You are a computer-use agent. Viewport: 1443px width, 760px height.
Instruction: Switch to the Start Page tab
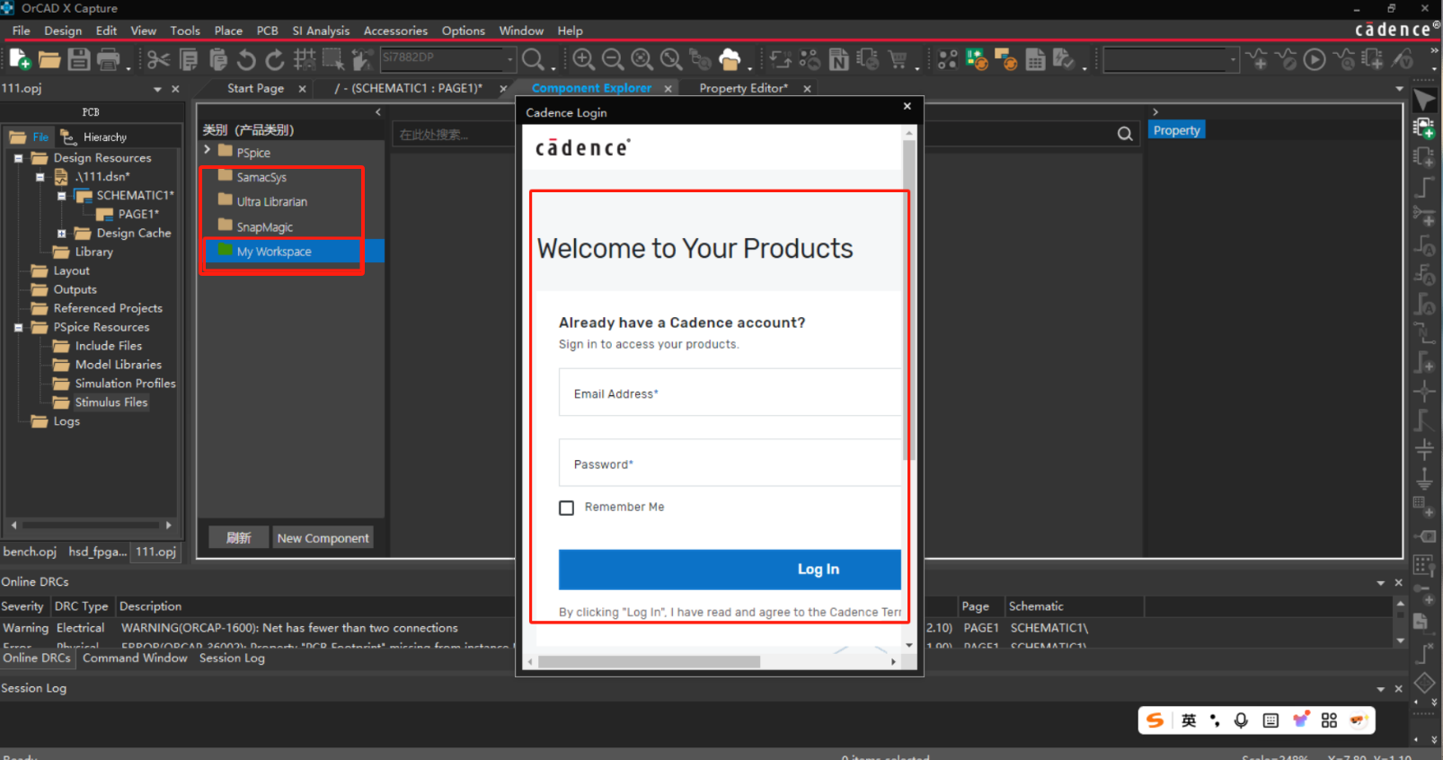click(255, 88)
